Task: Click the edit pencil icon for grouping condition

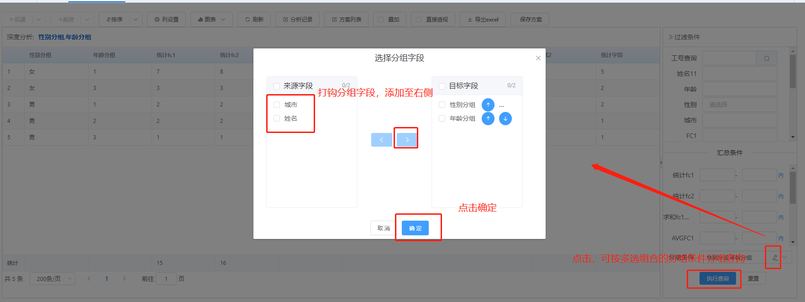Action: (x=775, y=258)
